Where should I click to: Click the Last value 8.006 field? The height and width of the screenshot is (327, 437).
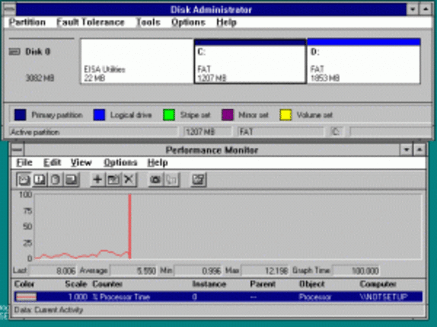tap(53, 270)
